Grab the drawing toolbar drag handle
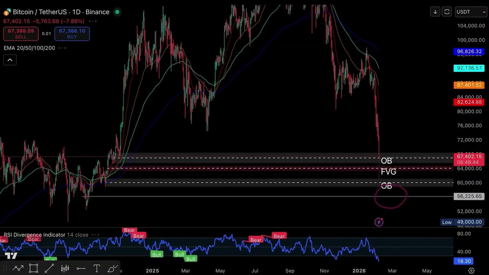The image size is (489, 275). tap(5, 269)
